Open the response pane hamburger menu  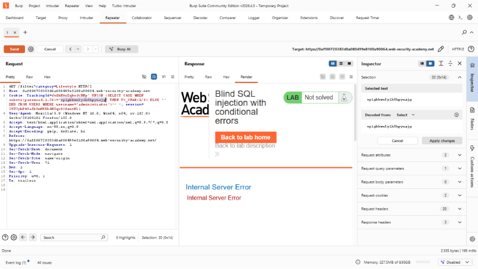click(x=351, y=77)
